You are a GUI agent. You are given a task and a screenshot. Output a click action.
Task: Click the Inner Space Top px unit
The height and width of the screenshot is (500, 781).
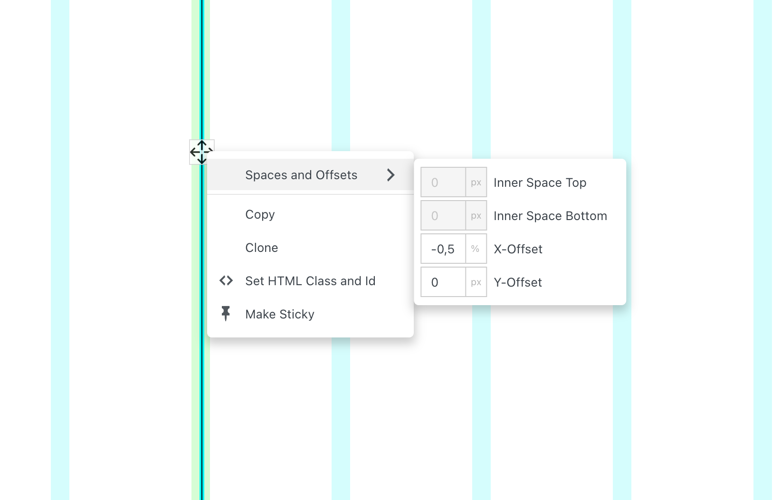click(x=476, y=183)
